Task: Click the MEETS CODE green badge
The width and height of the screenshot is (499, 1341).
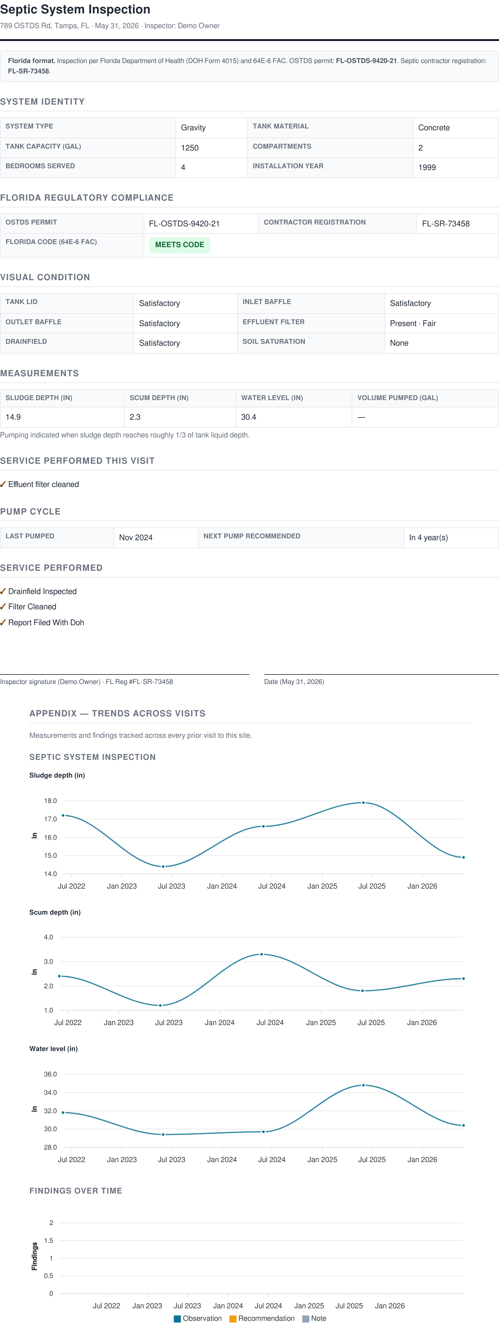Action: pyautogui.click(x=179, y=245)
